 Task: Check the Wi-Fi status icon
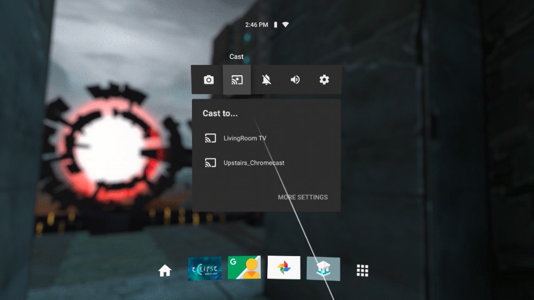(x=285, y=24)
